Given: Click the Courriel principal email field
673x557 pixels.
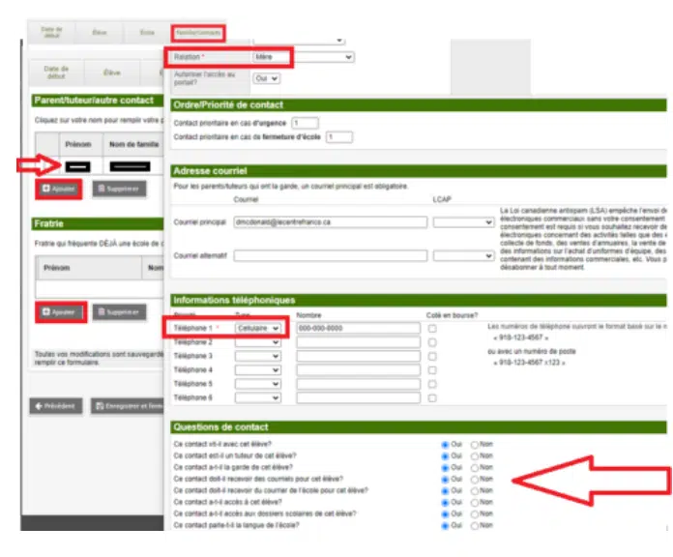Looking at the screenshot, I should 330,222.
